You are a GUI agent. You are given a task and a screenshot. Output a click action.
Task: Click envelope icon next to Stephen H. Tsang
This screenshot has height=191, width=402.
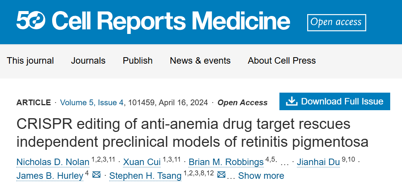[221, 175]
